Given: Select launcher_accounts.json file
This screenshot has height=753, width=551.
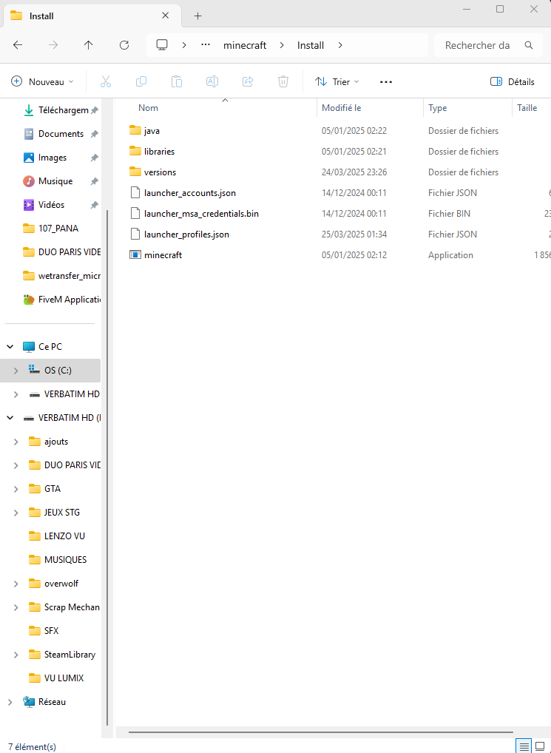Looking at the screenshot, I should click(190, 193).
